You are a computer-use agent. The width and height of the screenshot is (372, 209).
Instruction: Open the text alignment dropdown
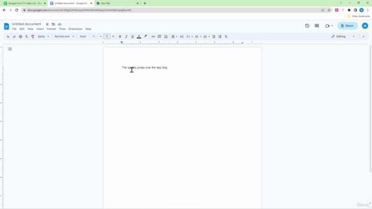tap(174, 37)
